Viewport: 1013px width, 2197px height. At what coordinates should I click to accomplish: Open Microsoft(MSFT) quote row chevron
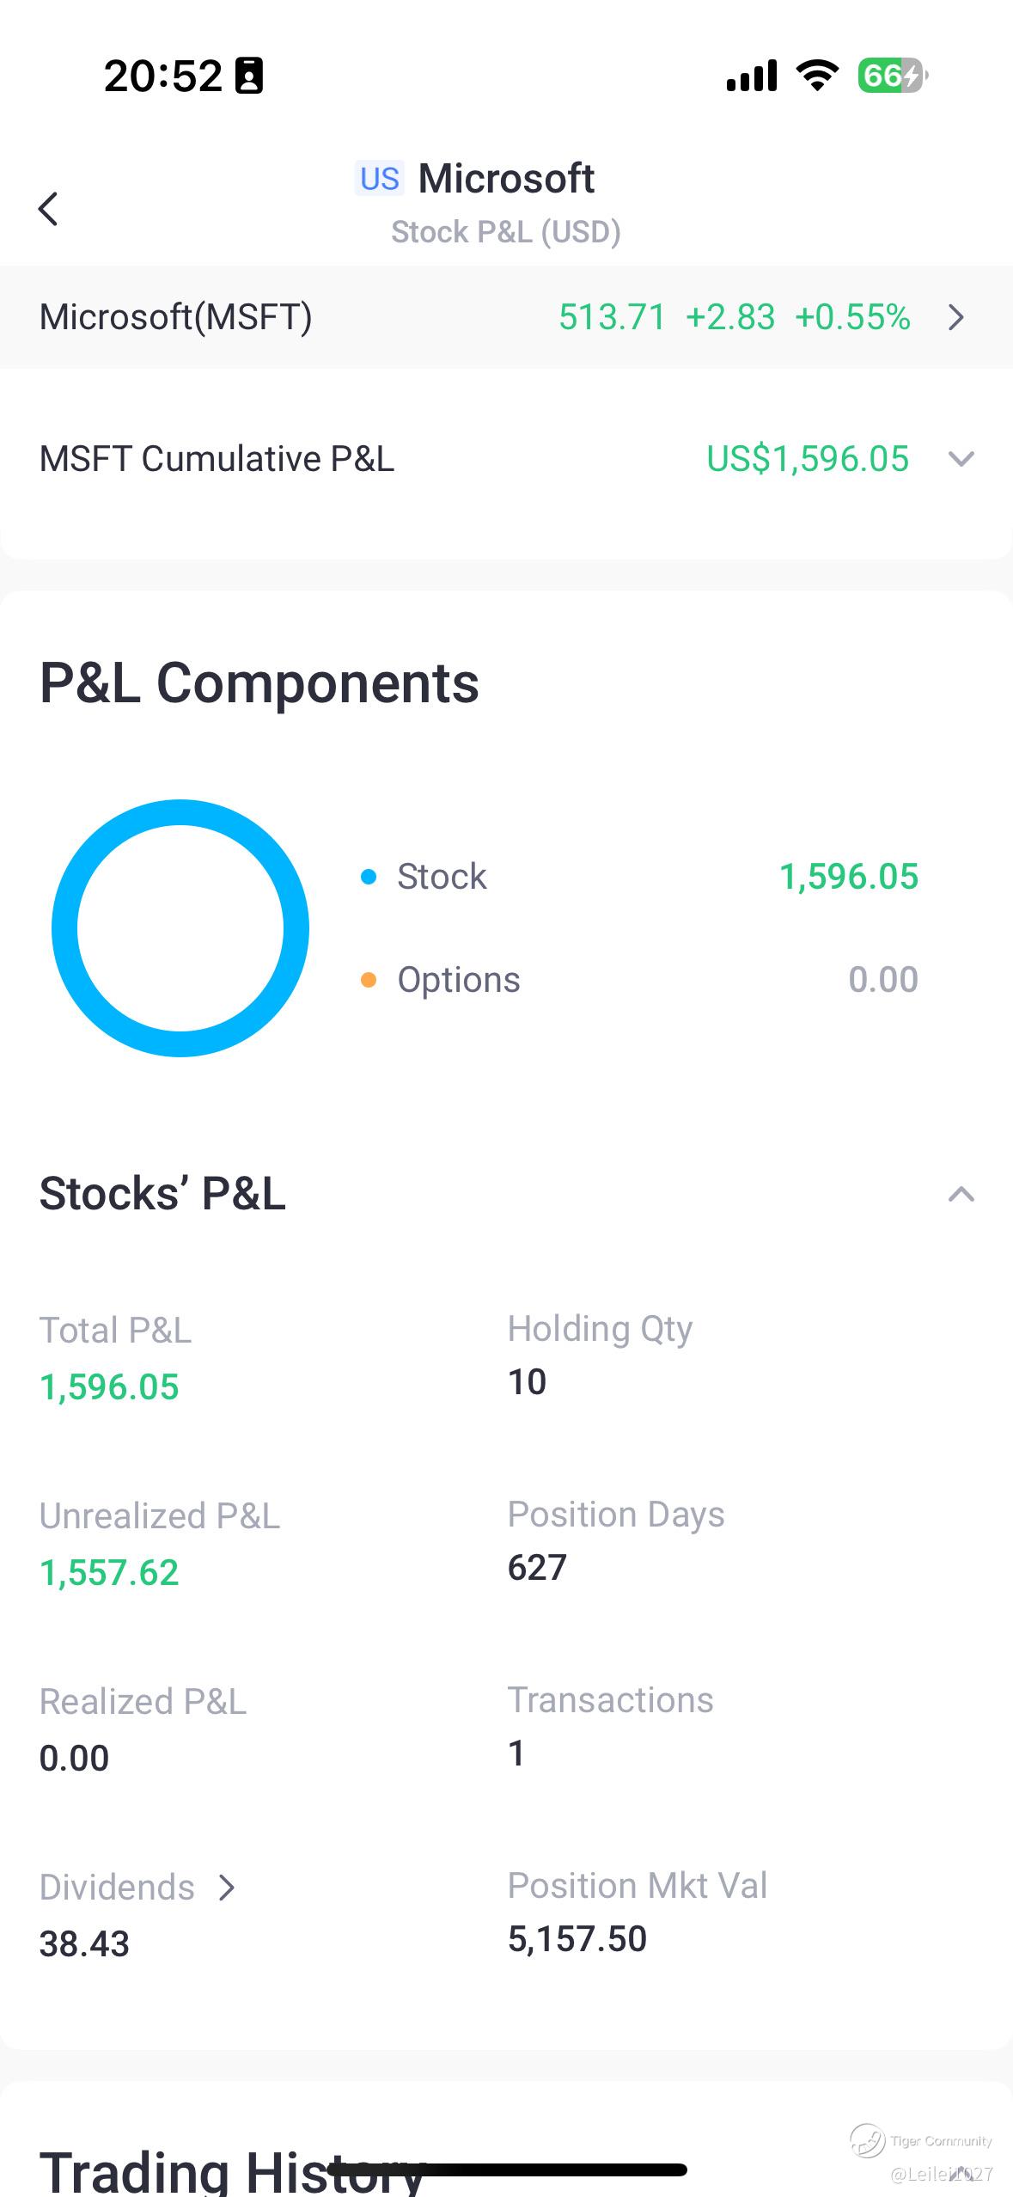[x=956, y=318]
